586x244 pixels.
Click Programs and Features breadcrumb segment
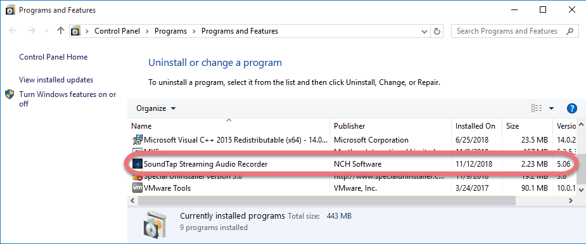coord(239,31)
